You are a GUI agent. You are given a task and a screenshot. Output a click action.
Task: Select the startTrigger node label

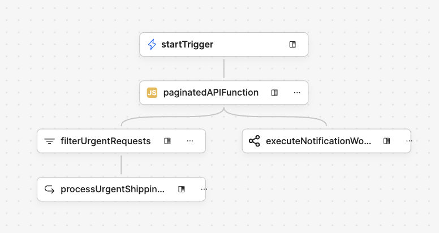point(187,44)
